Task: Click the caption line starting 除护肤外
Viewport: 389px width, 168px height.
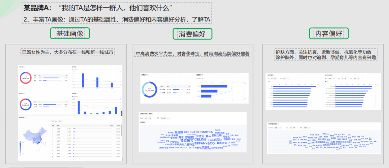Action: (x=326, y=57)
